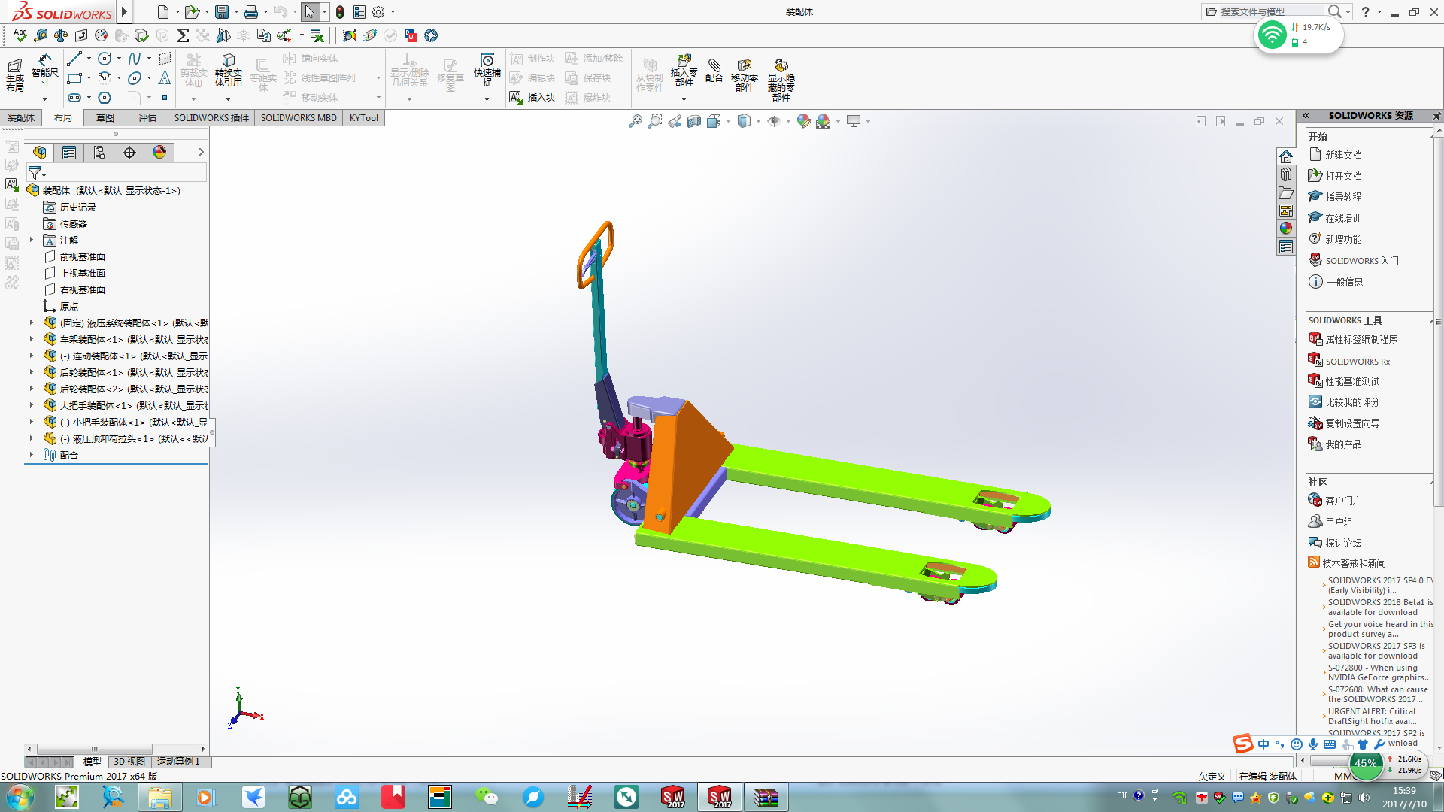The height and width of the screenshot is (812, 1444).
Task: Switch to the 运动算例 1 bottom tab
Action: click(x=178, y=762)
